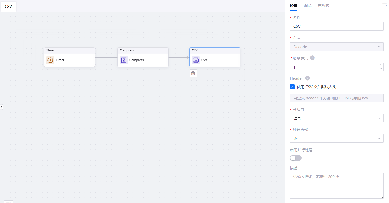This screenshot has width=389, height=203.
Task: Open the 方法 dropdown showing Decode
Action: [x=337, y=47]
